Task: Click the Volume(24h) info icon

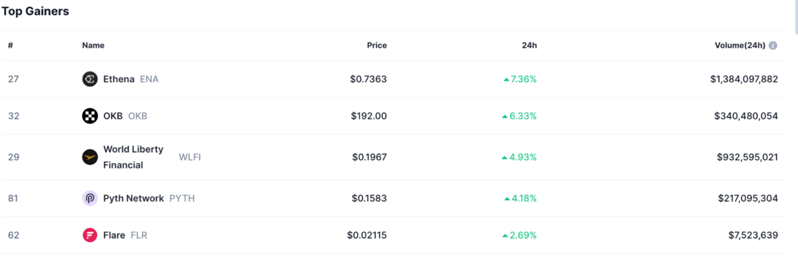Action: 773,46
